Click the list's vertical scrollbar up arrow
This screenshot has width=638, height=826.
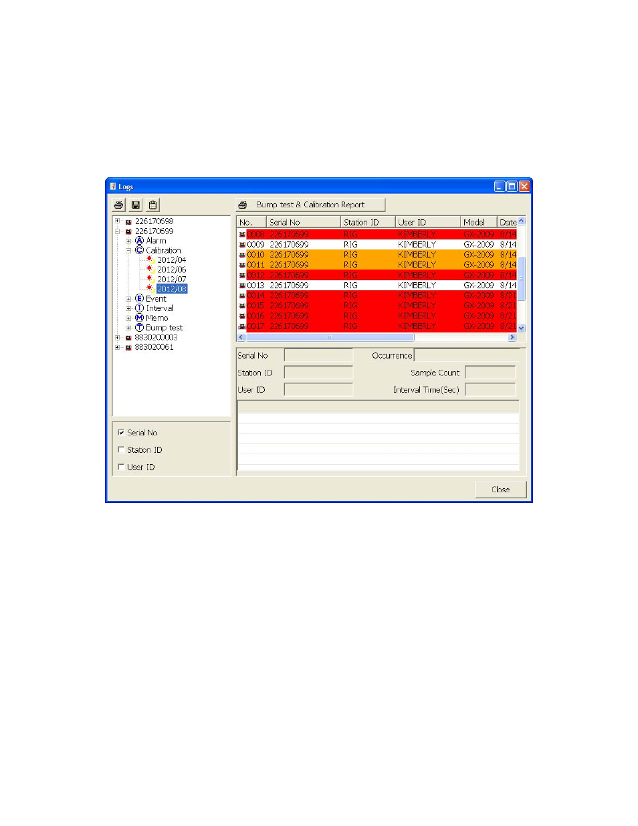pyautogui.click(x=522, y=221)
